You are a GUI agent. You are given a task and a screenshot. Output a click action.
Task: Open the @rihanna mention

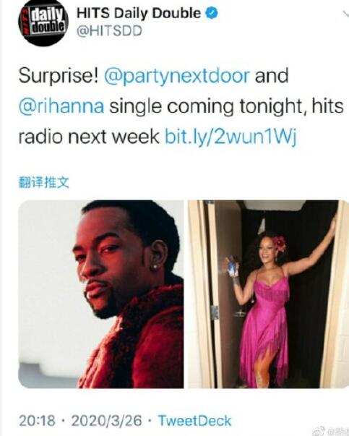[x=61, y=106]
